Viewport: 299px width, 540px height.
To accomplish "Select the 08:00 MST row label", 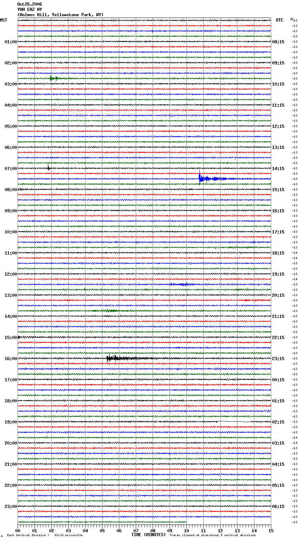I will point(11,190).
